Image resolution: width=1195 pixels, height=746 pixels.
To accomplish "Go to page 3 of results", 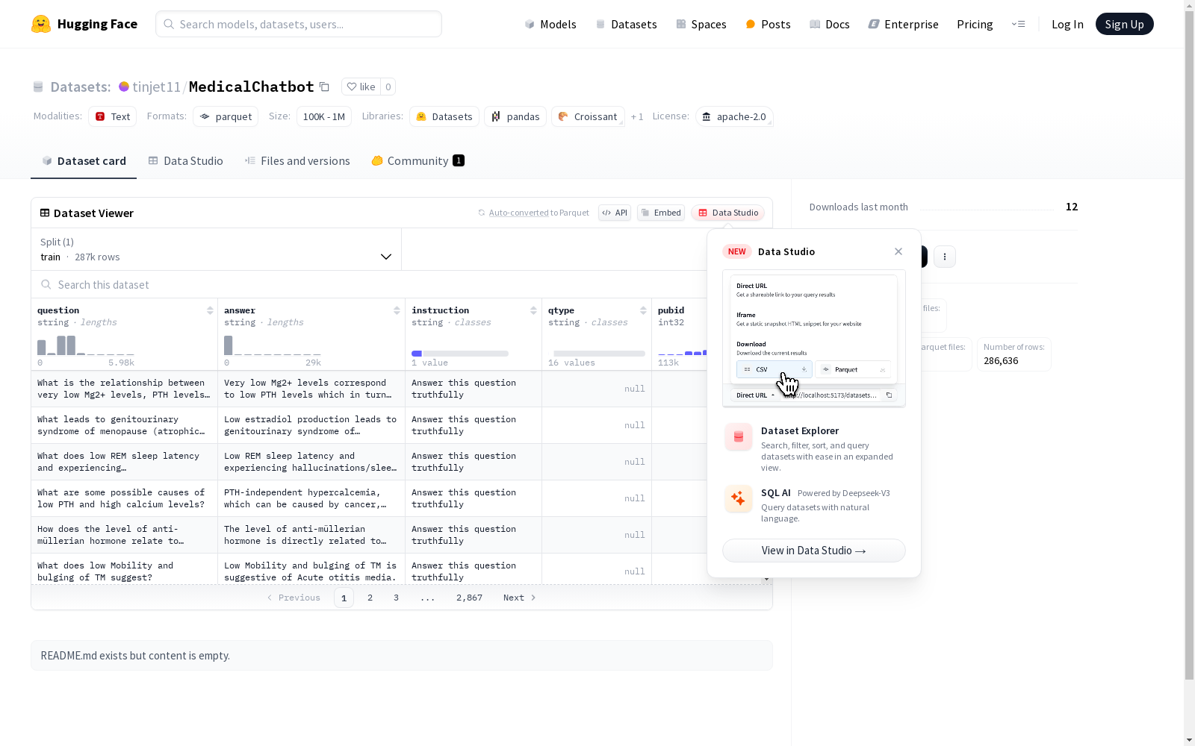I will tap(396, 598).
